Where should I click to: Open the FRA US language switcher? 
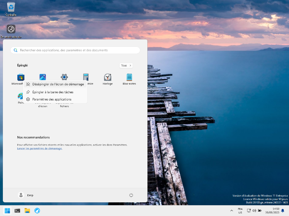tap(240, 210)
